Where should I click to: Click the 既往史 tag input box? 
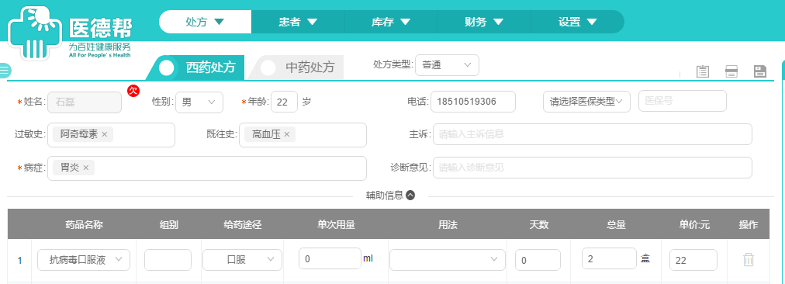tap(303, 135)
